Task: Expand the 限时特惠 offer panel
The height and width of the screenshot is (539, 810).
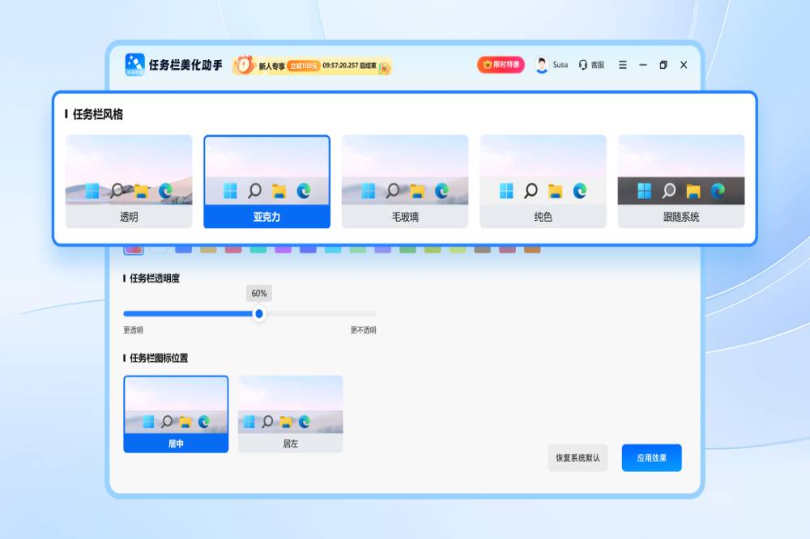Action: point(501,64)
